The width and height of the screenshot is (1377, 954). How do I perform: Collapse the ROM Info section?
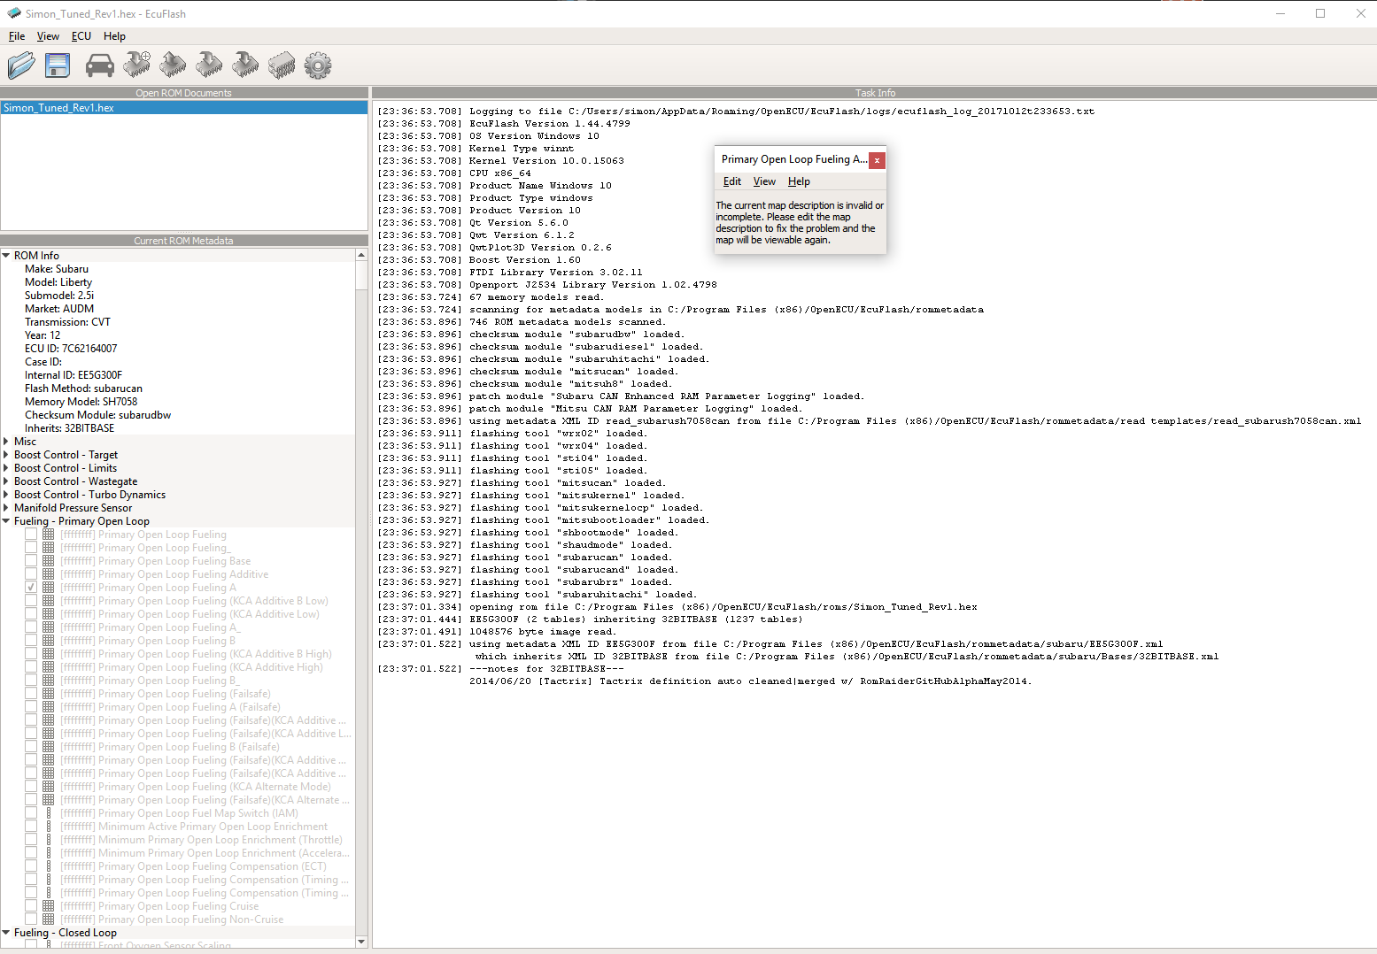[6, 256]
